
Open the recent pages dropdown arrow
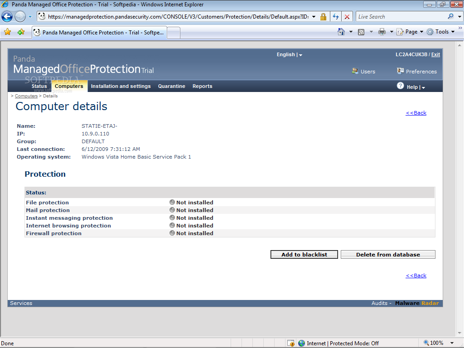tap(30, 17)
